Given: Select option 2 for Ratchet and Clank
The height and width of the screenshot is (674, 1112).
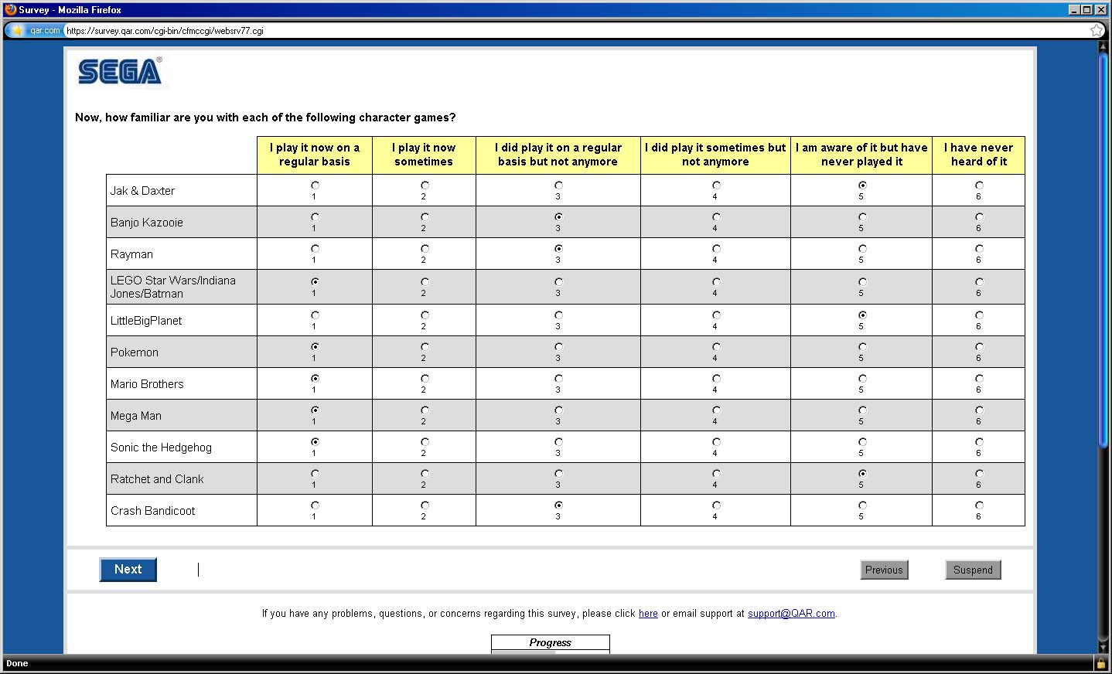Looking at the screenshot, I should coord(425,474).
